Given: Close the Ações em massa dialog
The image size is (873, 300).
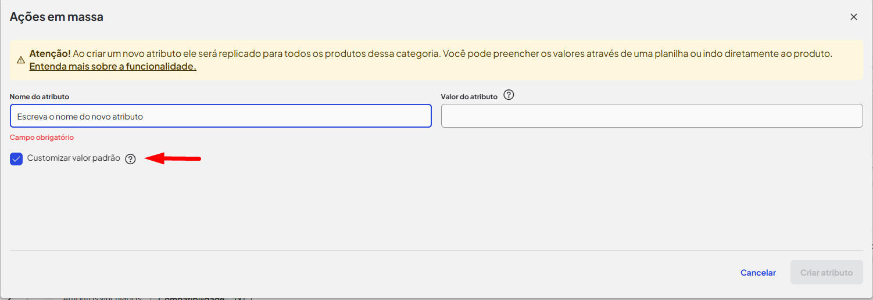Looking at the screenshot, I should (x=853, y=17).
